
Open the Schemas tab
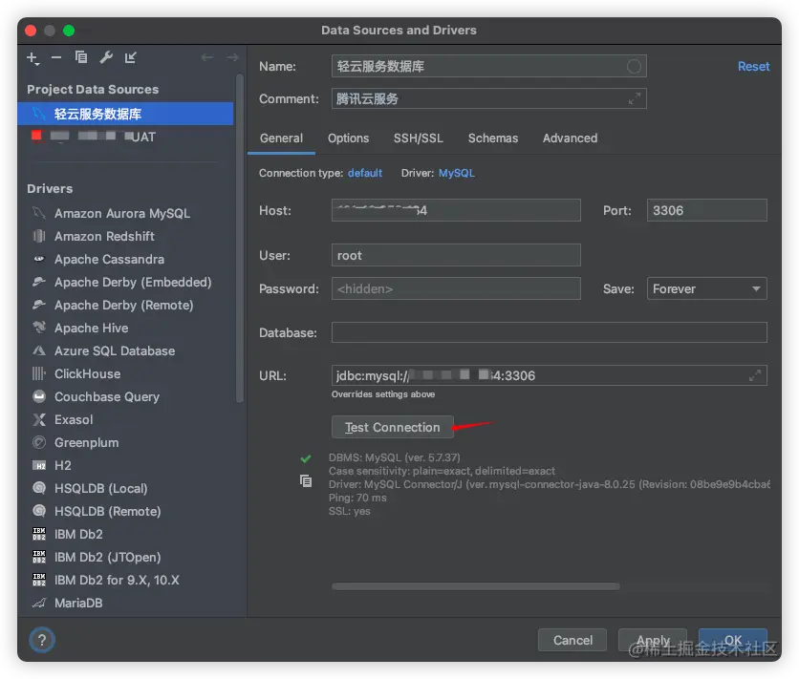point(493,138)
